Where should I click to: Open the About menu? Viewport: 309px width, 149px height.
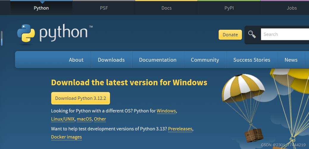(76, 60)
